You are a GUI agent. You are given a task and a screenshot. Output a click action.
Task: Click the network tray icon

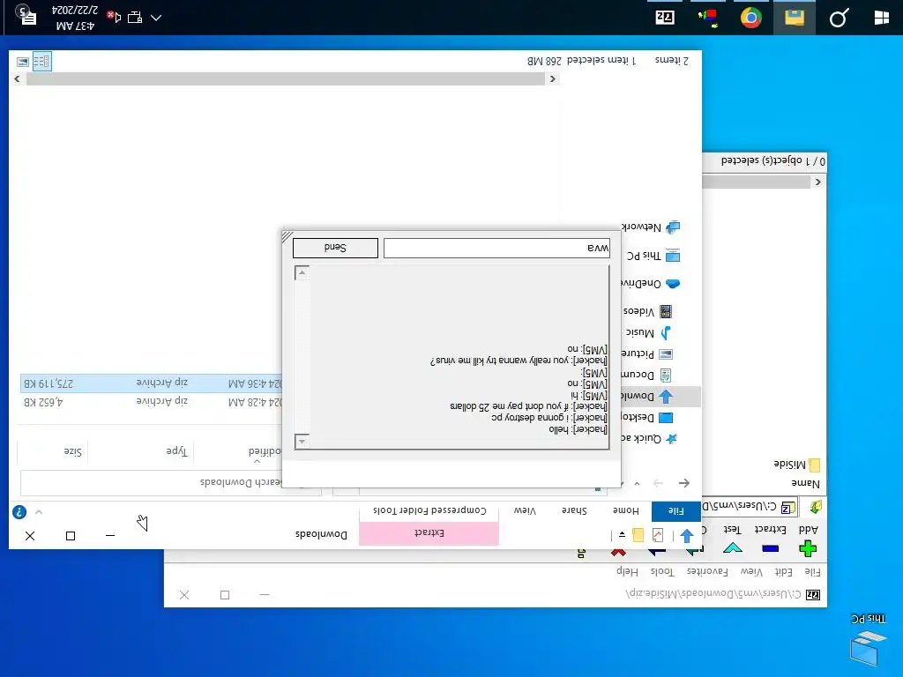[135, 18]
